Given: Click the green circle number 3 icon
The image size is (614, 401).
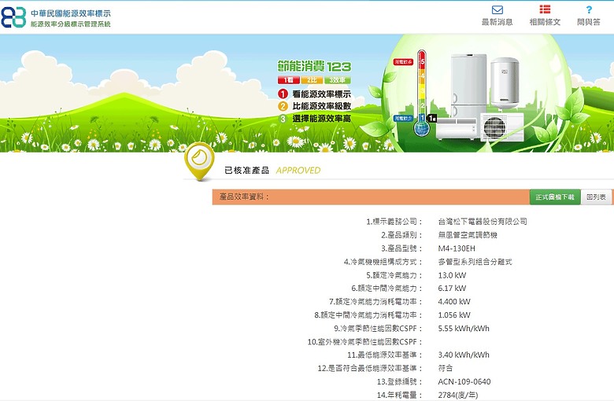Looking at the screenshot, I should [283, 119].
